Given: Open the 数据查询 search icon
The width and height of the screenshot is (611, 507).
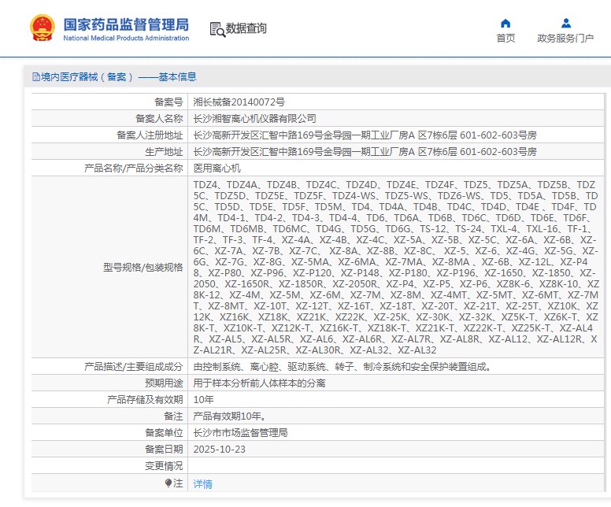Looking at the screenshot, I should coord(217,30).
